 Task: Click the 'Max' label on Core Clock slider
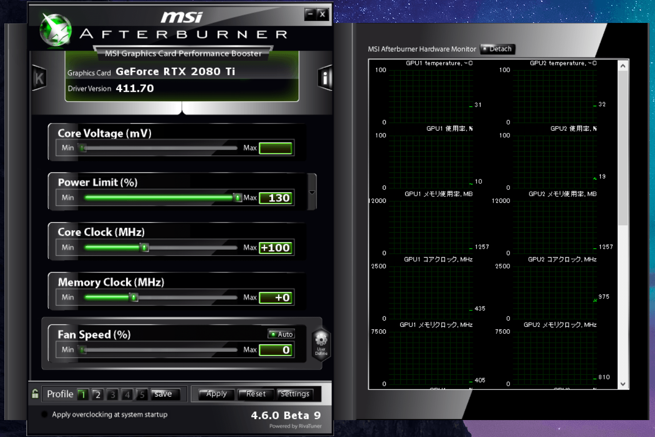(x=250, y=248)
